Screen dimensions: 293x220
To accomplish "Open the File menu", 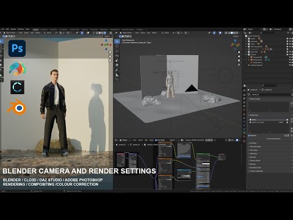I will tap(3, 29).
